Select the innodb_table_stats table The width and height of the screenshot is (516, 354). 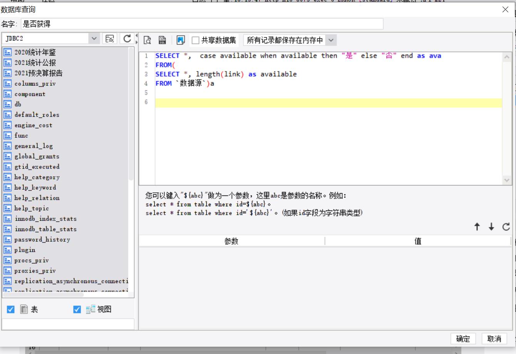pyautogui.click(x=45, y=229)
